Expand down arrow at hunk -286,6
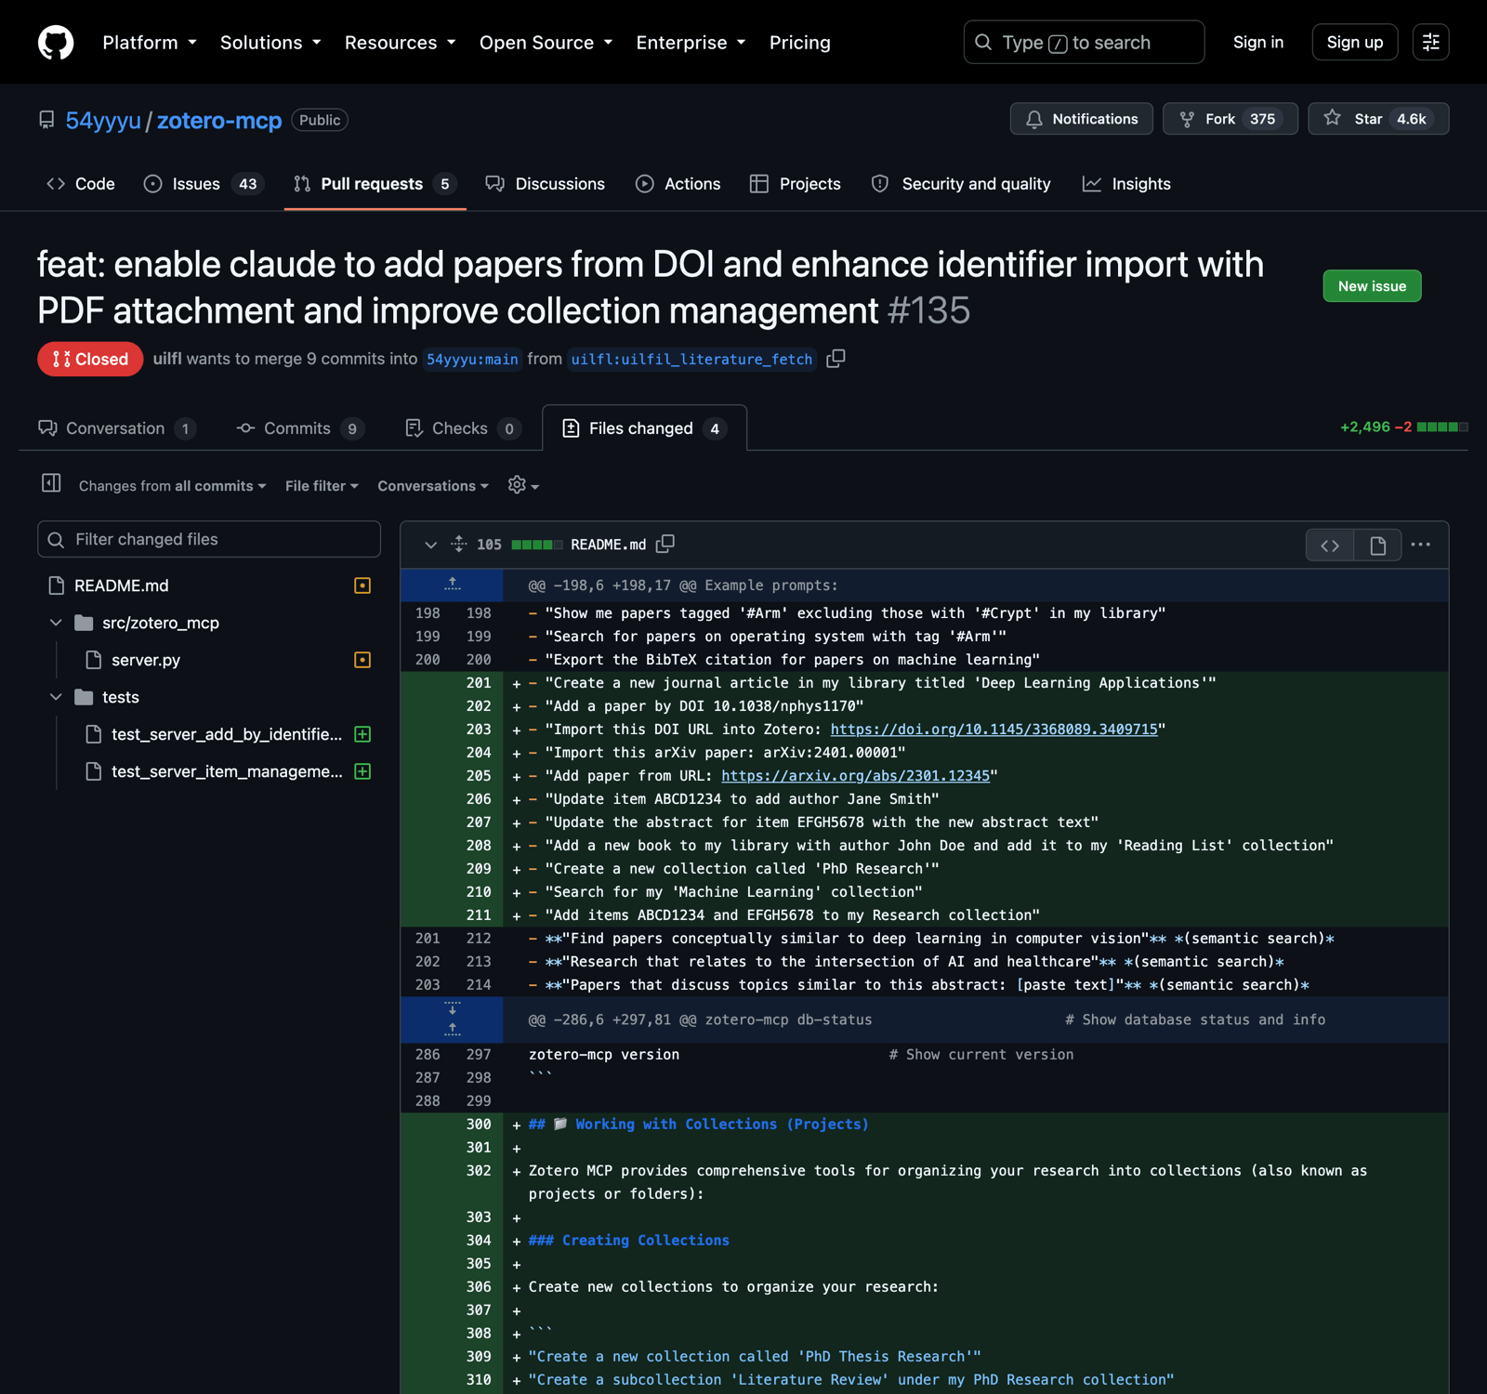 click(453, 1008)
